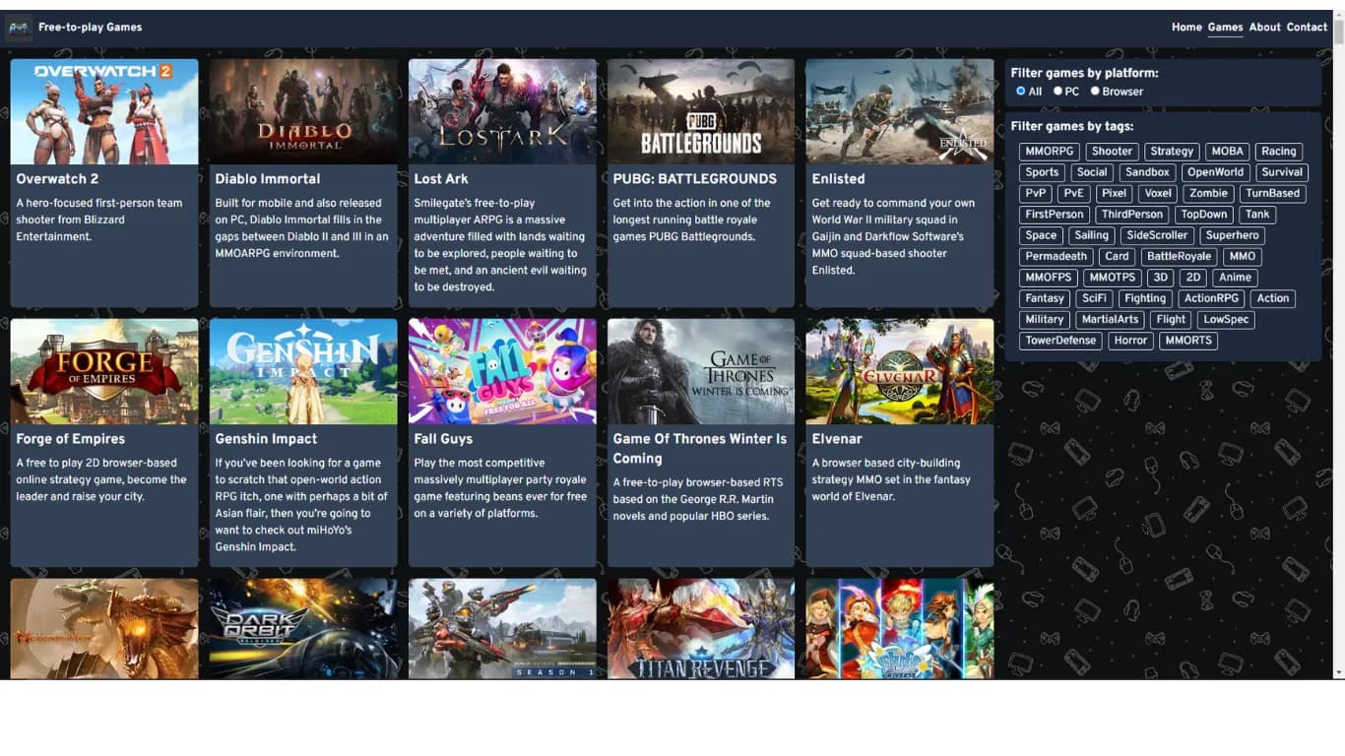Go to the Home menu item

coord(1186,28)
